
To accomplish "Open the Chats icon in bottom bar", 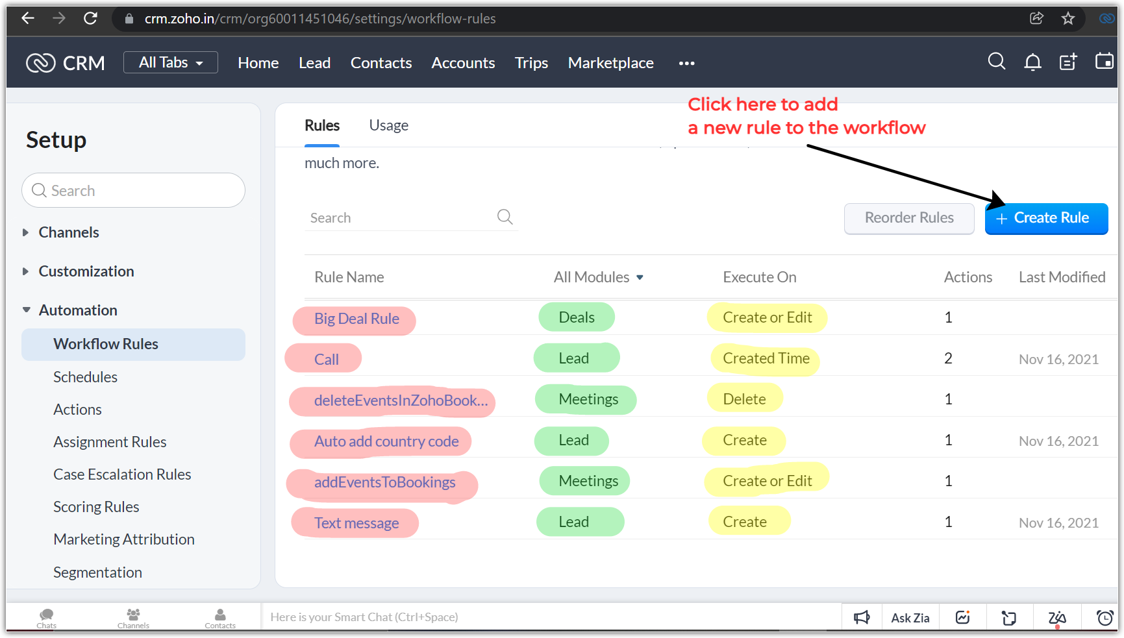I will 46,617.
